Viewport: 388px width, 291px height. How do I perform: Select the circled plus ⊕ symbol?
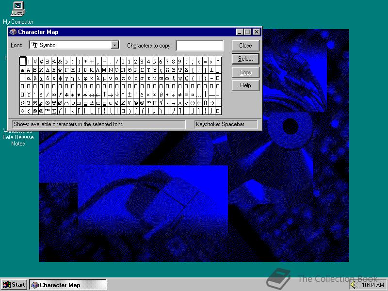point(54,102)
